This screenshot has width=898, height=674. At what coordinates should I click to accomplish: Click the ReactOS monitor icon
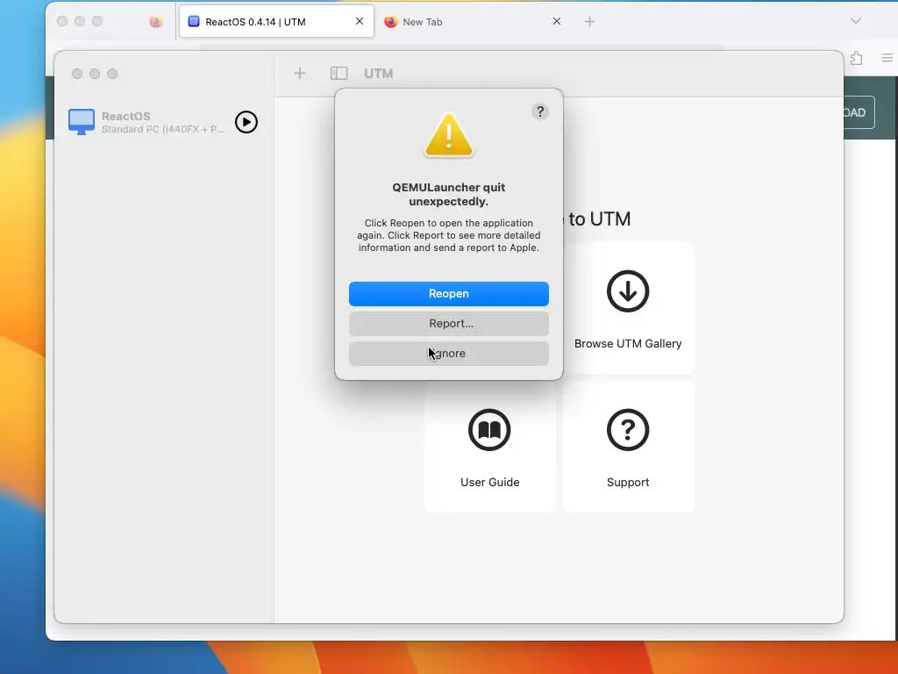[82, 122]
